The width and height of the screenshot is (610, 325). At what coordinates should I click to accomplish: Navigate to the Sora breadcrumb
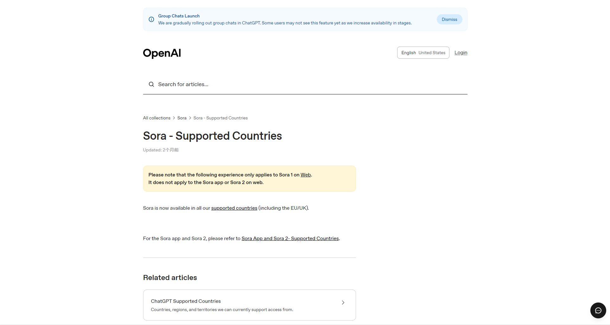[x=182, y=118]
